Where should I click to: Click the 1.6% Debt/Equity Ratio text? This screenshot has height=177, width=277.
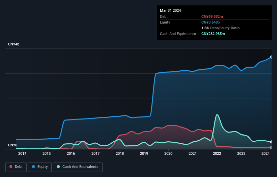coord(220,28)
